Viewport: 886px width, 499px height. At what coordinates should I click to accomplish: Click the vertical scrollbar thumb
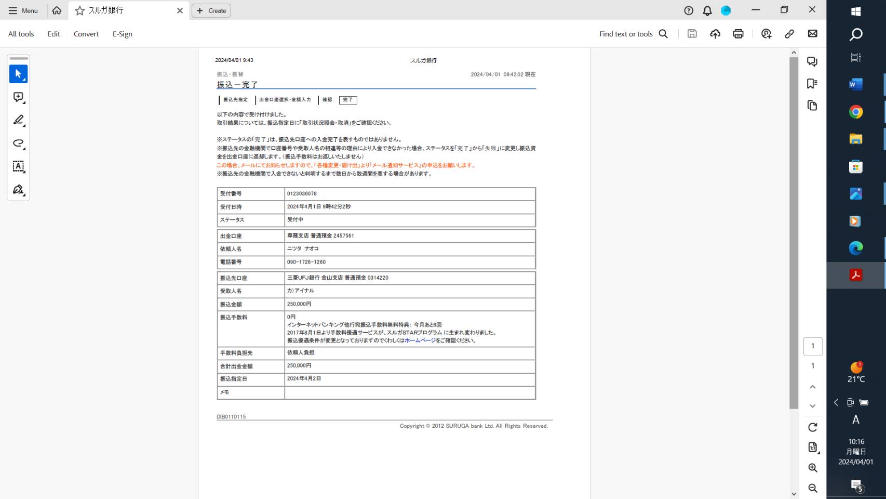[794, 232]
